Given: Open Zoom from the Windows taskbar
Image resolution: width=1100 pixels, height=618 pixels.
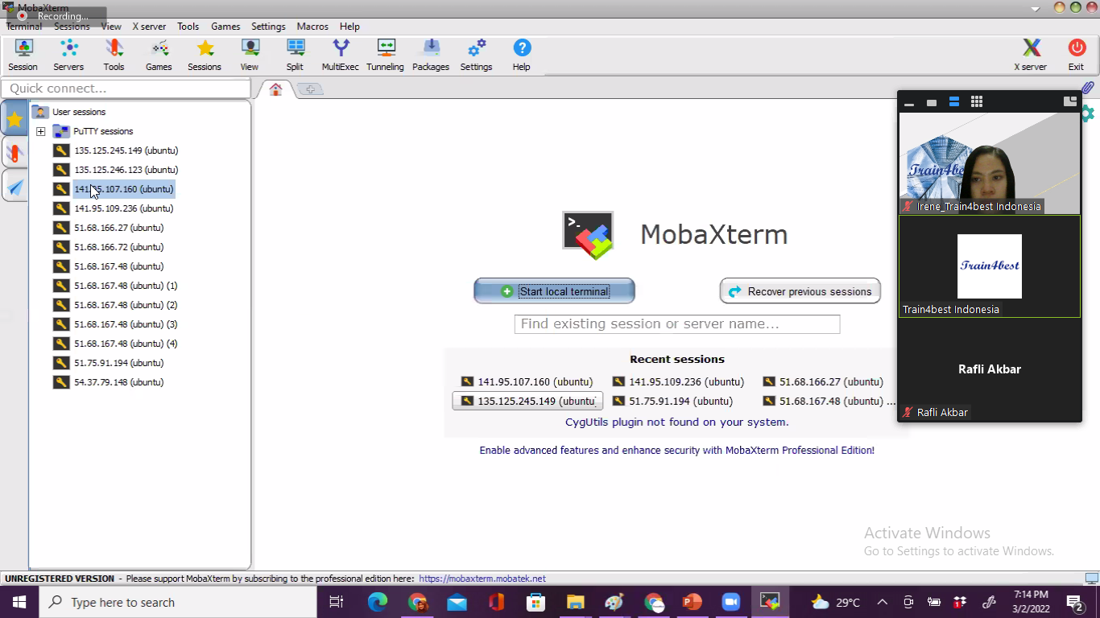Looking at the screenshot, I should pos(730,602).
